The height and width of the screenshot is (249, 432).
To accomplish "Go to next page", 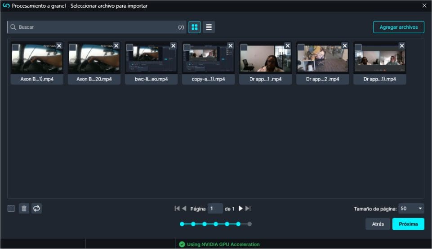I will tap(240, 209).
